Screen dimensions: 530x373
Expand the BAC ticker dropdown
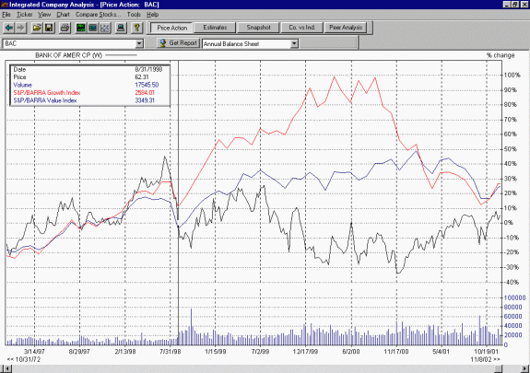point(139,43)
